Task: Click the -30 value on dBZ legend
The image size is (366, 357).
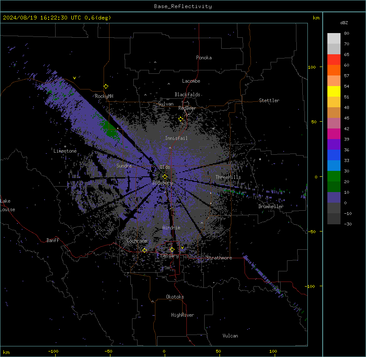Action: (348, 224)
